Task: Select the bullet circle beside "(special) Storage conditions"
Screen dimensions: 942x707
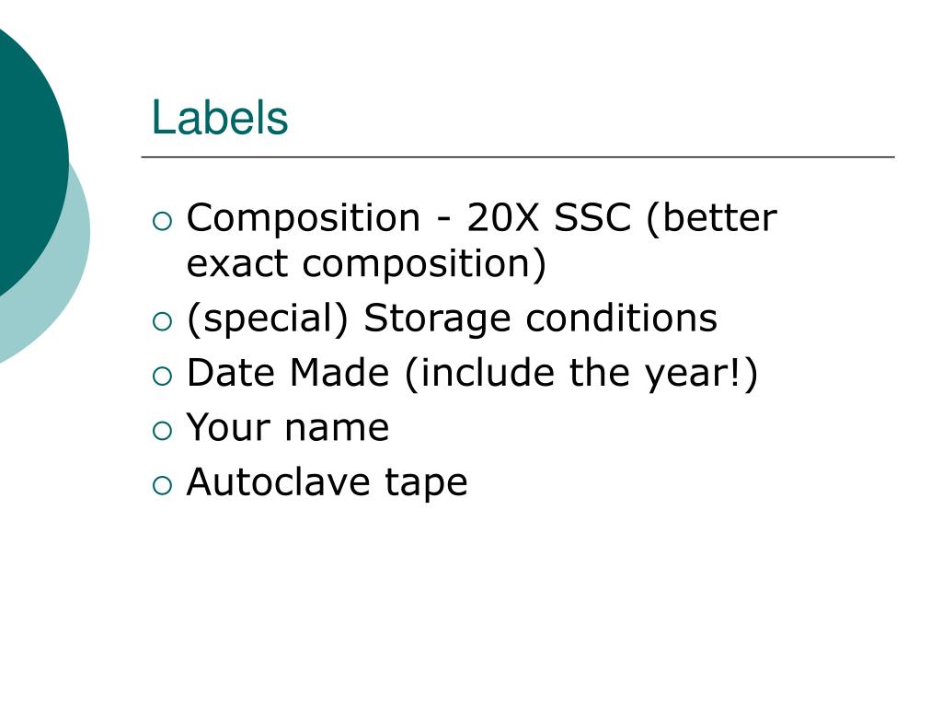Action: tap(162, 321)
